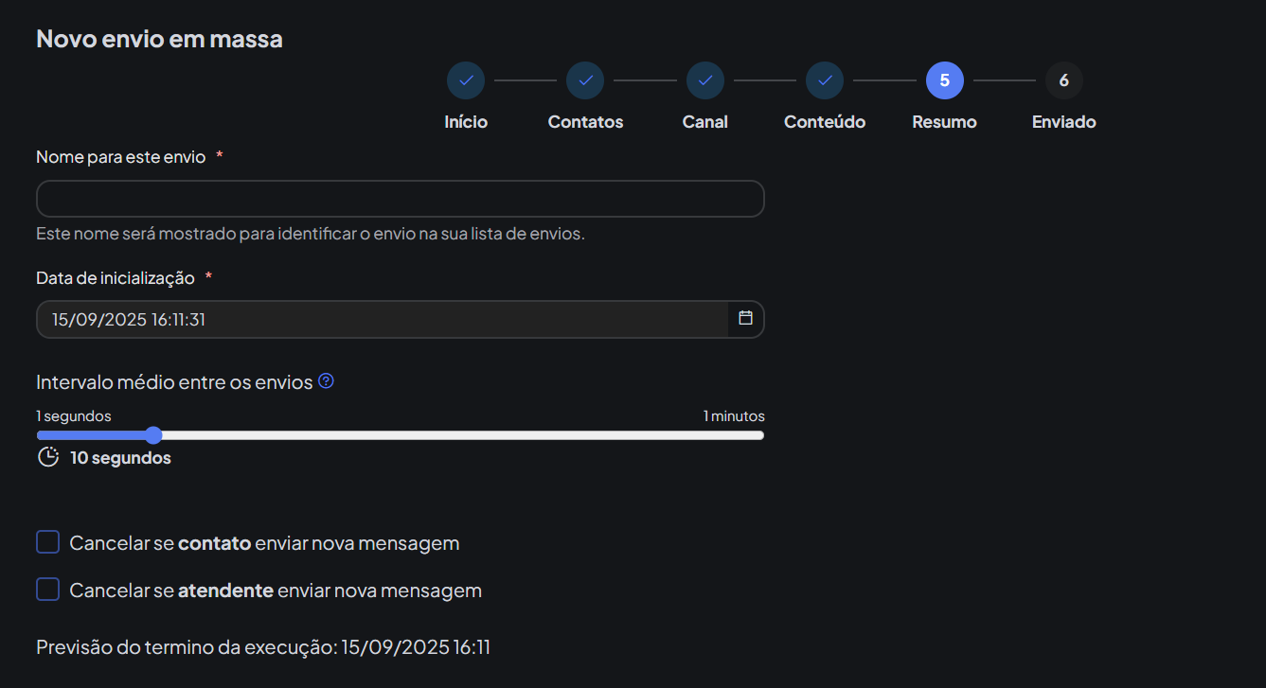Click the step 5 numbered circle
The width and height of the screenshot is (1266, 688).
tap(945, 80)
